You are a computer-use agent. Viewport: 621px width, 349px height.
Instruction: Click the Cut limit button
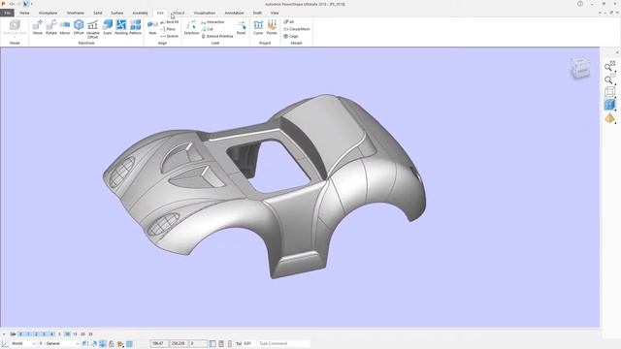pyautogui.click(x=207, y=29)
